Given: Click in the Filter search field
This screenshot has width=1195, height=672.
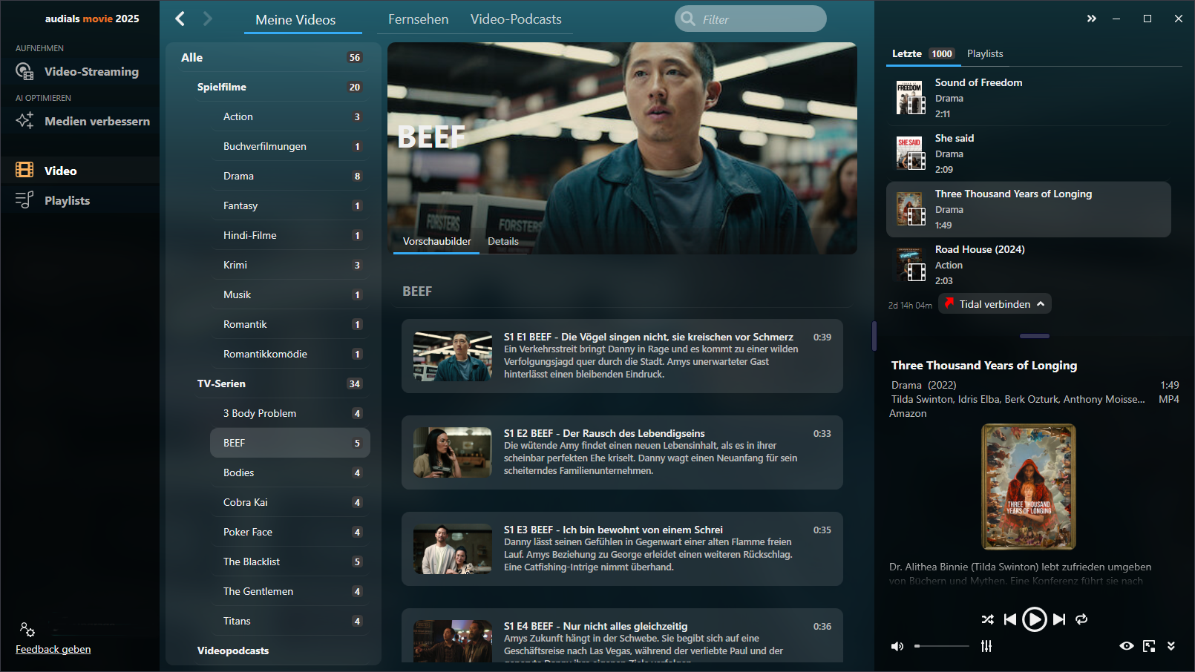Looking at the screenshot, I should coord(757,19).
